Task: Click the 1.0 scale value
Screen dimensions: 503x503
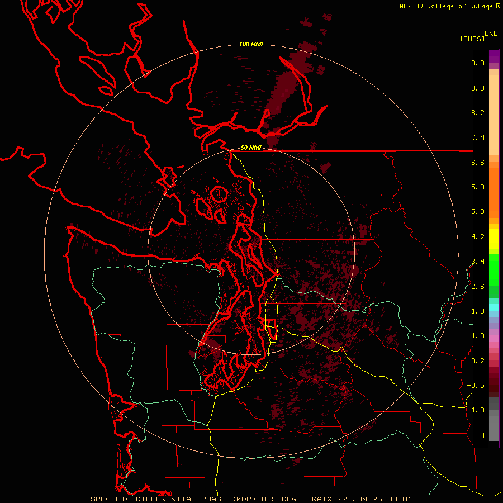Action: click(x=478, y=336)
